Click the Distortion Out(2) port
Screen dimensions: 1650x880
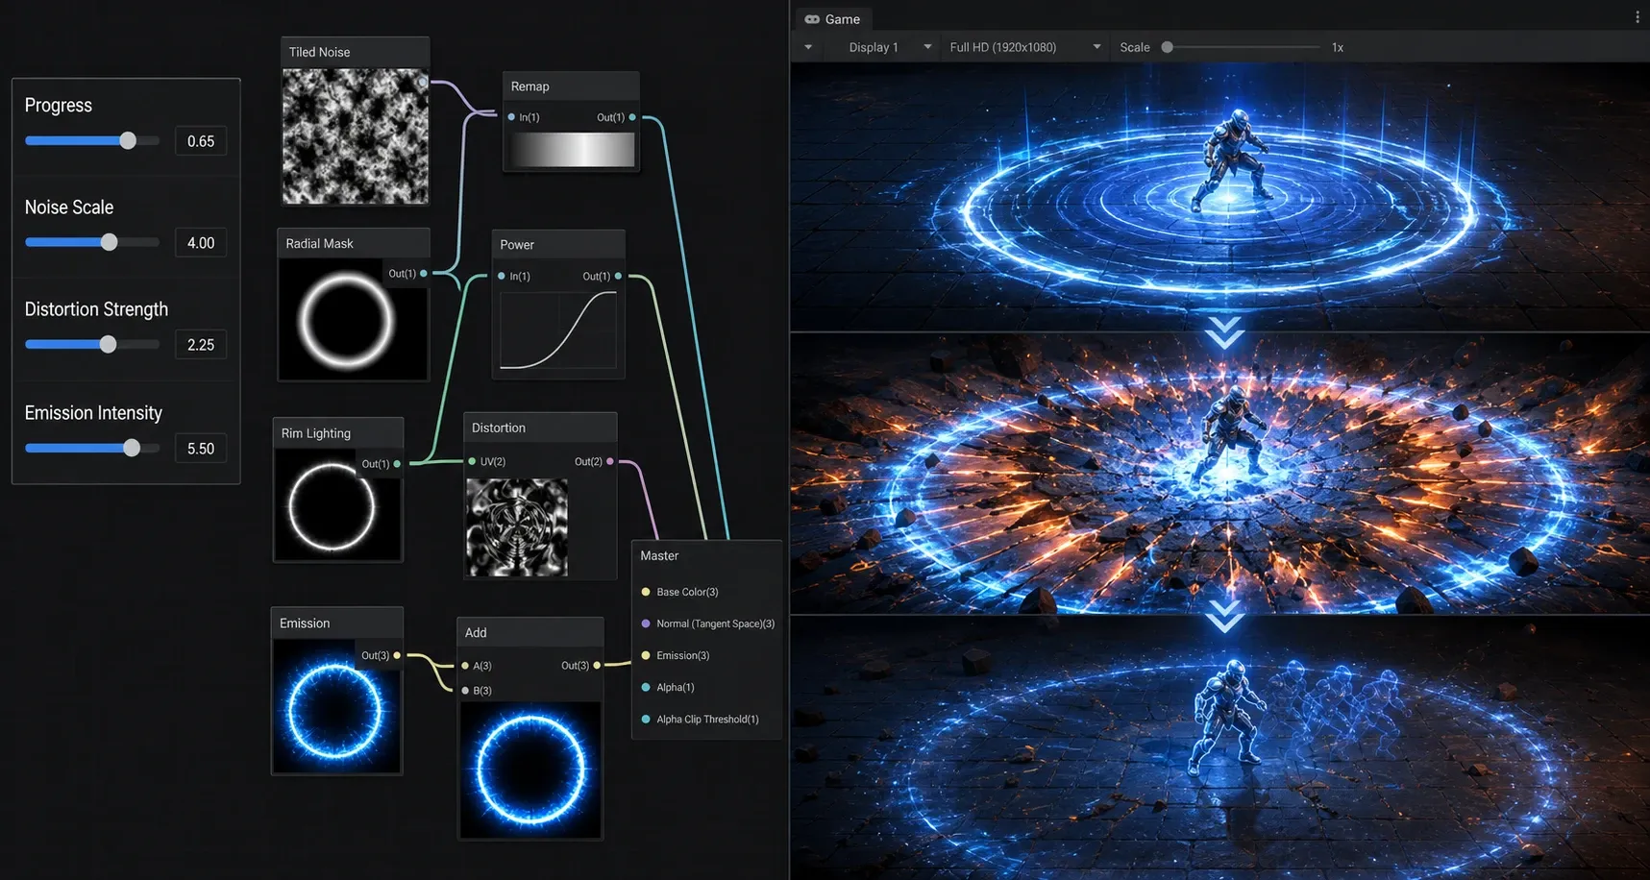(610, 462)
